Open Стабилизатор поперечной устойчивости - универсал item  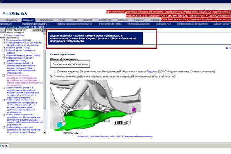tap(22, 106)
